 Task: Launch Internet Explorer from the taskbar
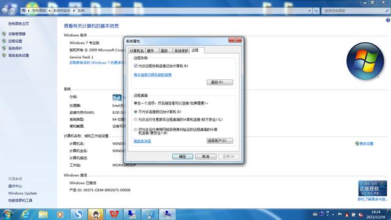25,215
